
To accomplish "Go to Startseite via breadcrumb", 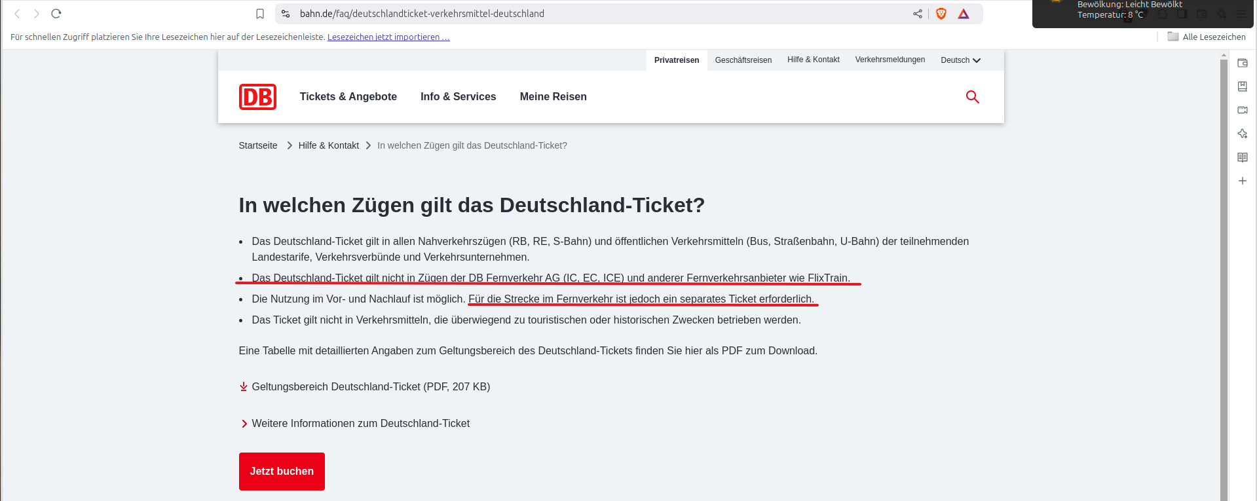I will pyautogui.click(x=258, y=145).
